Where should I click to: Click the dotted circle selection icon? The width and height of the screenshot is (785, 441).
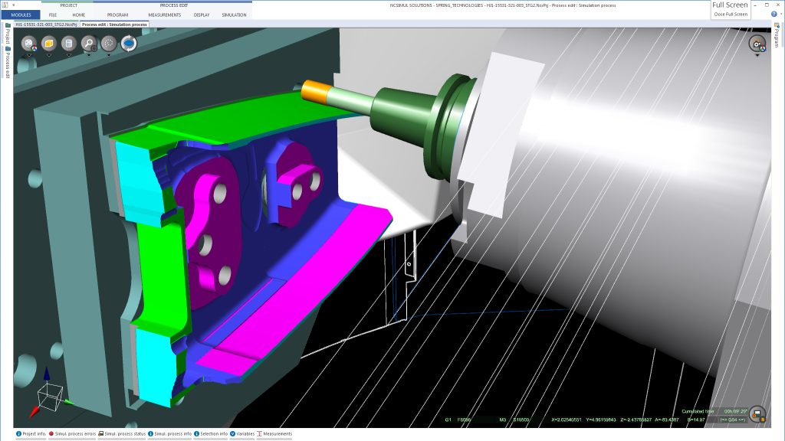(108, 43)
